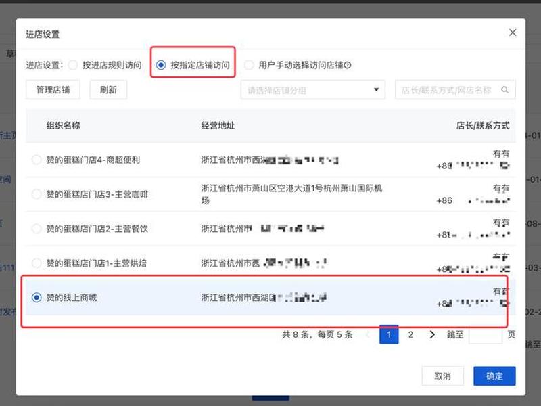541x406 pixels.
Task: Select radio for 赞的蛋糕店门店1-主营烘焙
Action: click(x=37, y=263)
